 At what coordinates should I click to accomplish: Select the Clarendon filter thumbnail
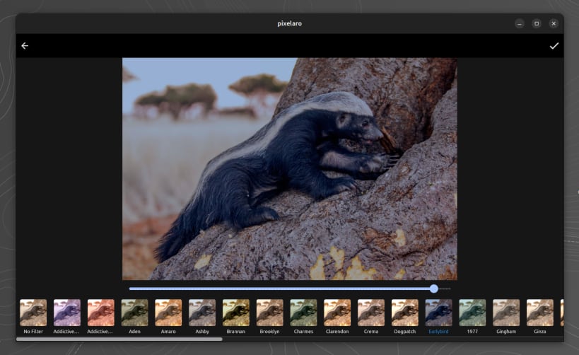pos(337,313)
